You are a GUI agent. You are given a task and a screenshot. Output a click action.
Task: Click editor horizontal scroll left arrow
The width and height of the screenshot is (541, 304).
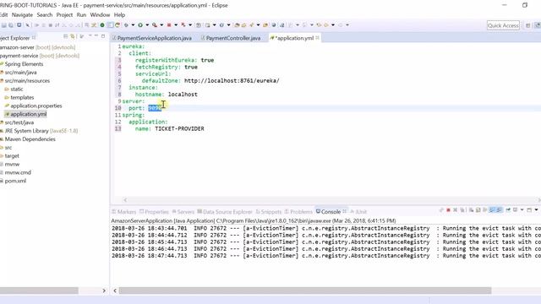[125, 200]
